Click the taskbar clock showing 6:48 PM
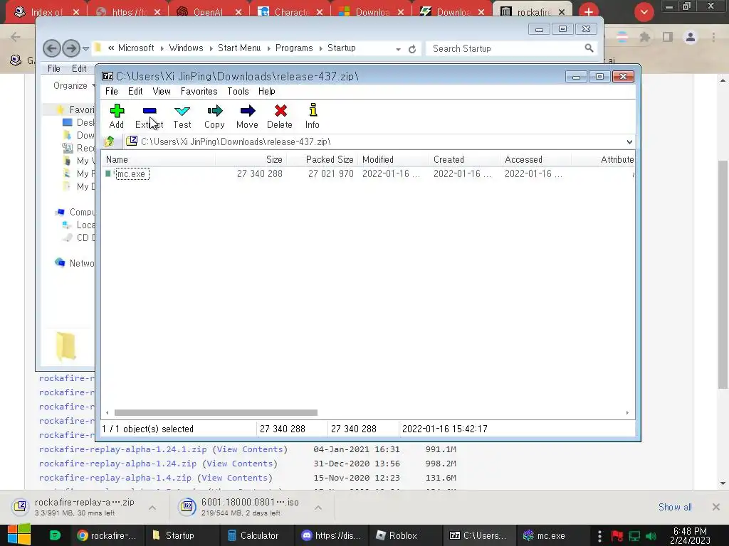729x546 pixels. (x=690, y=535)
